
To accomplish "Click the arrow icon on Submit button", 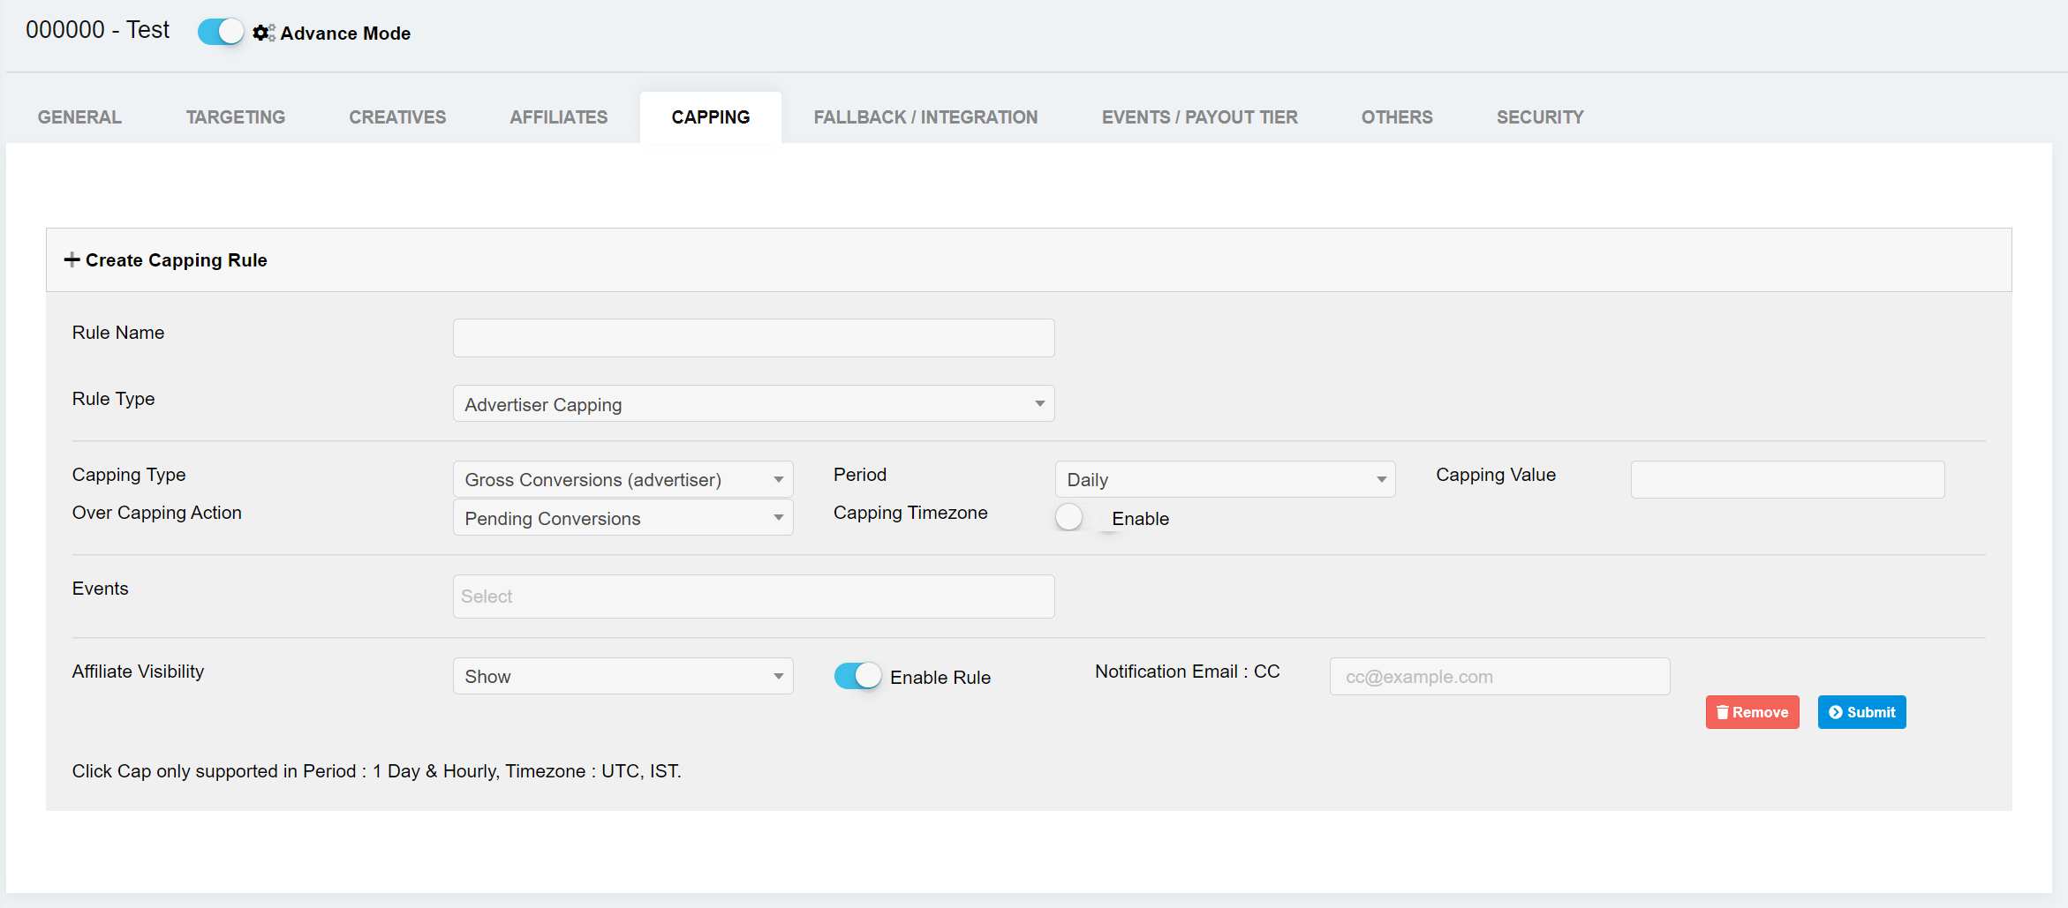I will click(x=1836, y=712).
